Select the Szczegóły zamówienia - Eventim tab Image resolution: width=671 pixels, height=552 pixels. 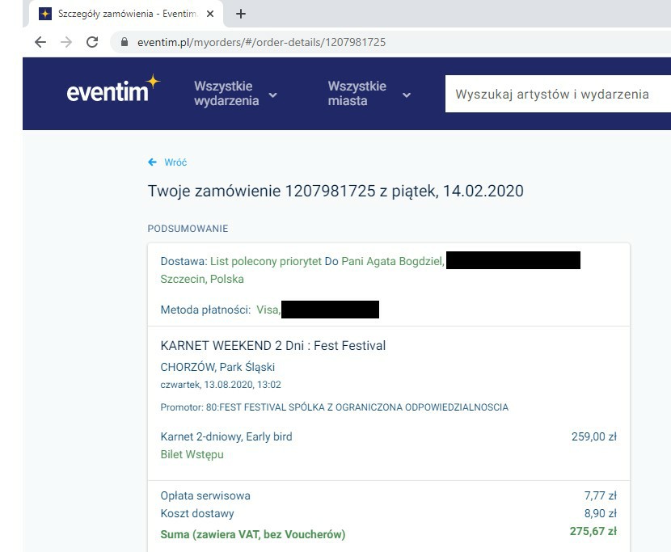coord(126,14)
